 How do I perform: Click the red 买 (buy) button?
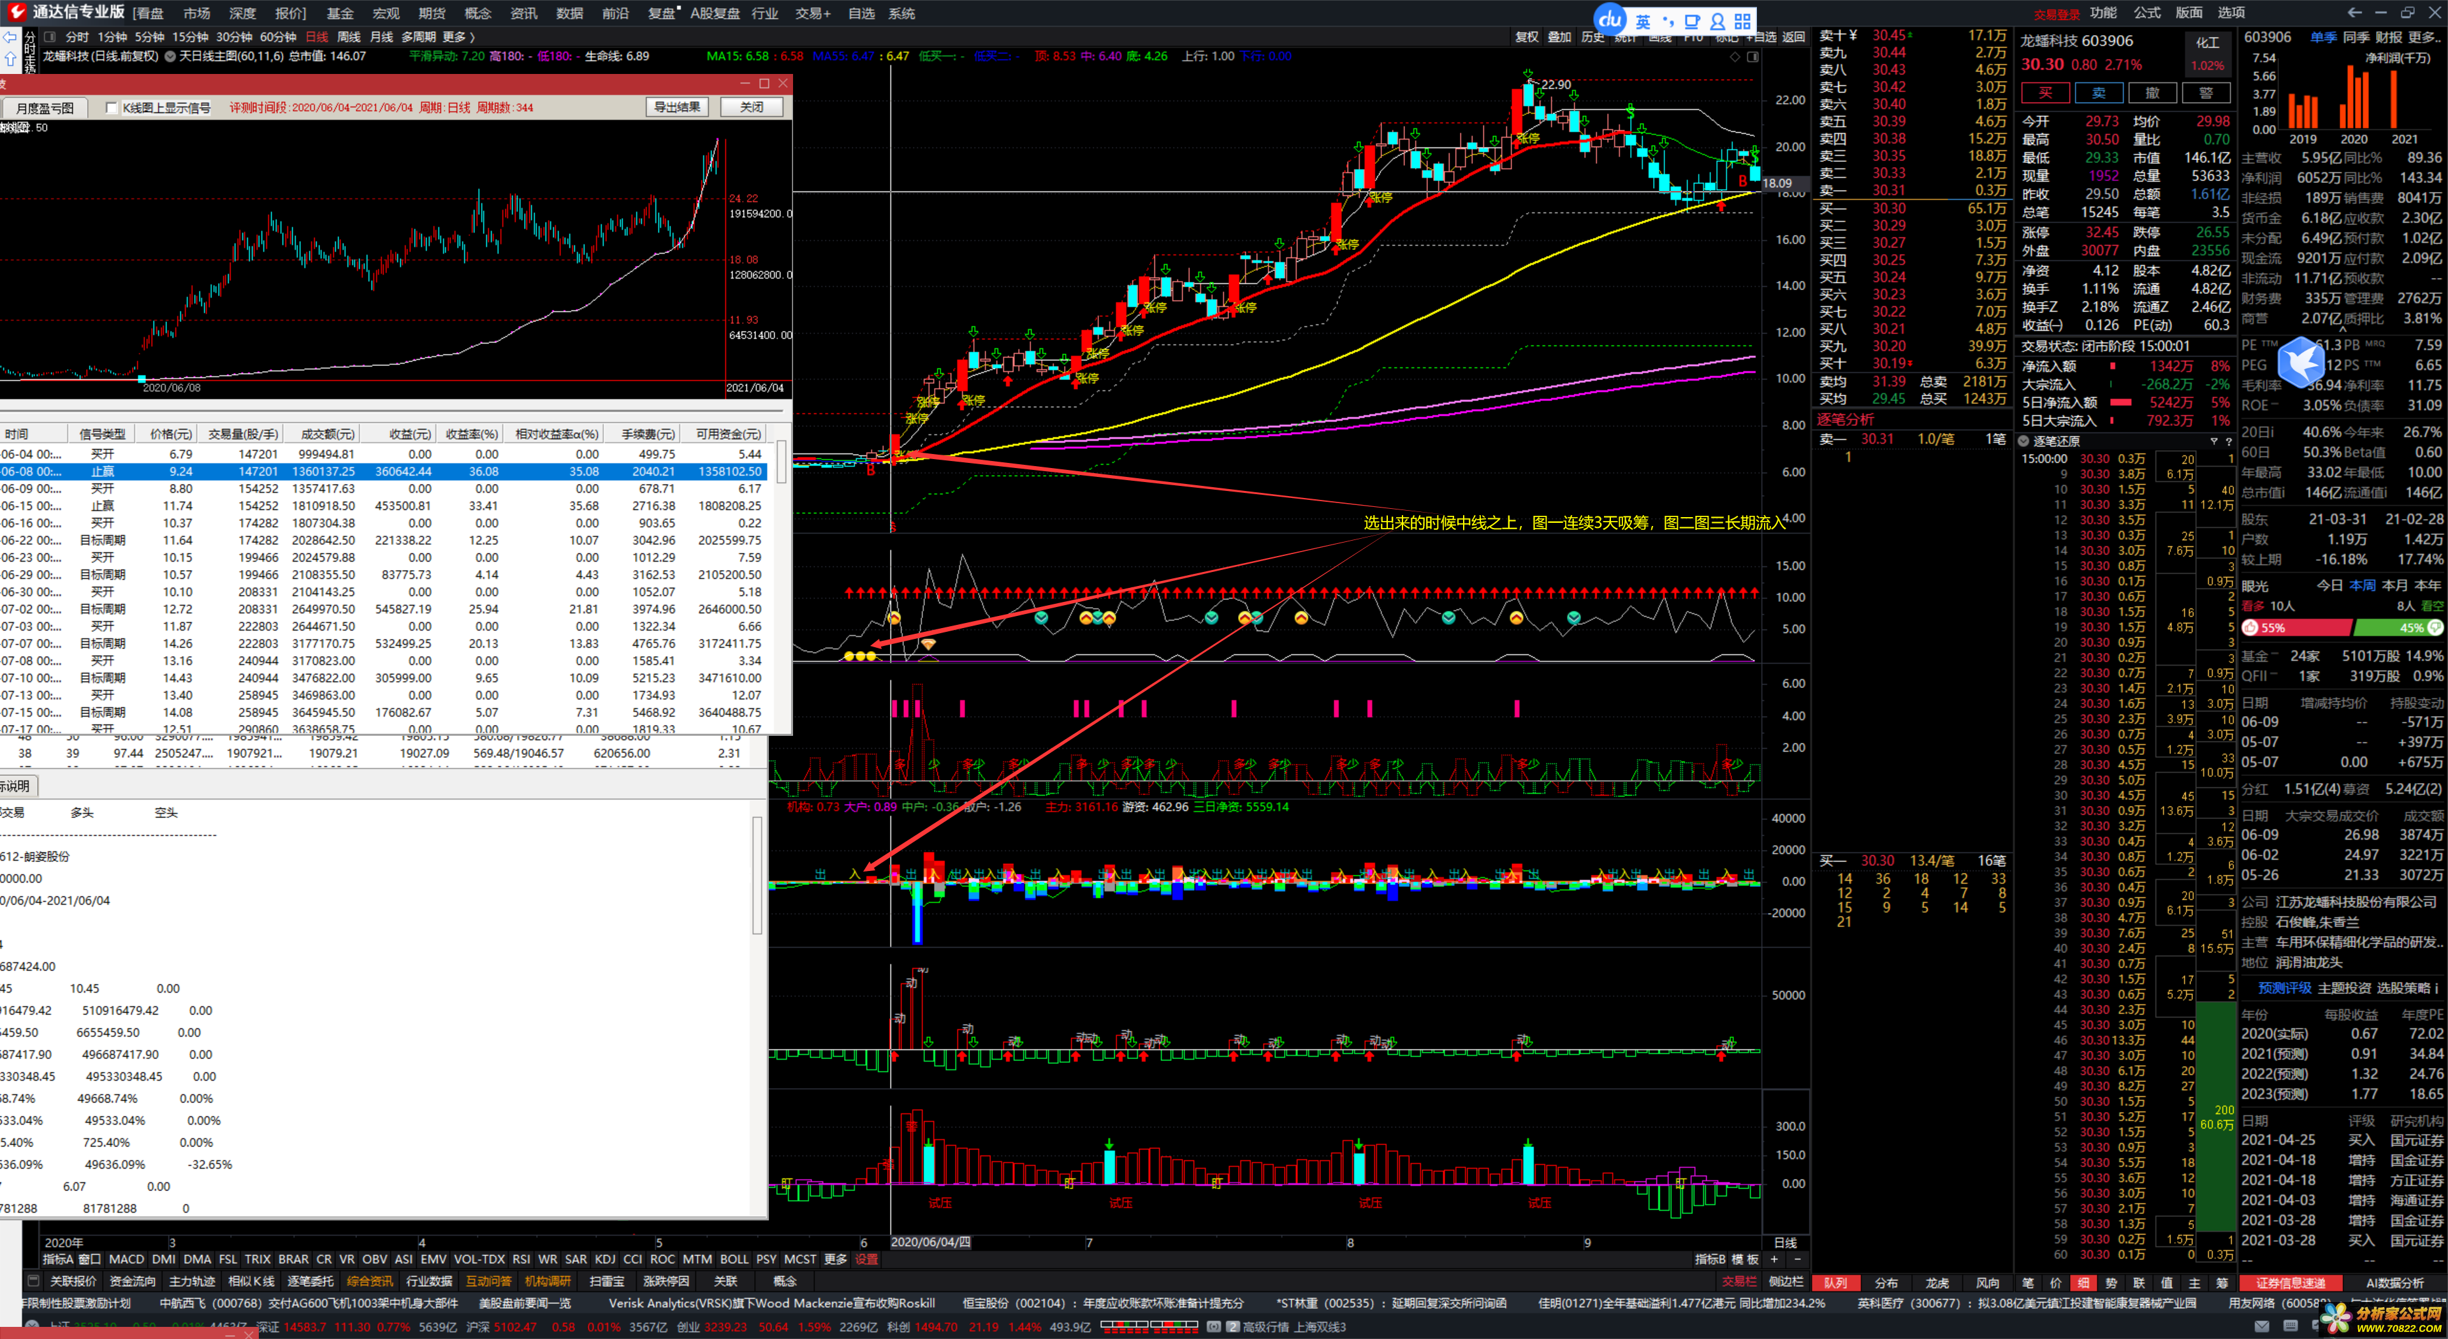(x=2045, y=92)
